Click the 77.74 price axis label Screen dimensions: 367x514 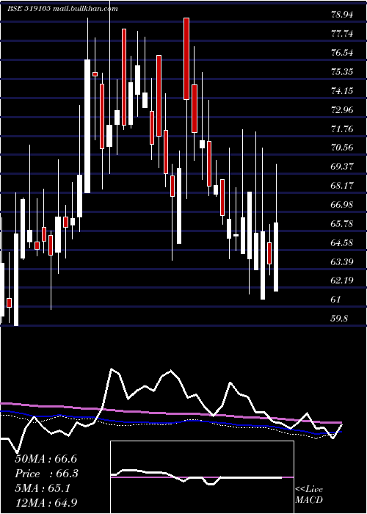pyautogui.click(x=342, y=34)
